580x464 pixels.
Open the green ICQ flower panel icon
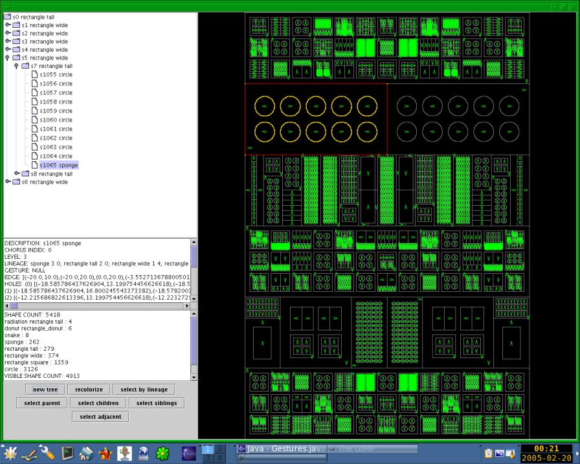(164, 453)
